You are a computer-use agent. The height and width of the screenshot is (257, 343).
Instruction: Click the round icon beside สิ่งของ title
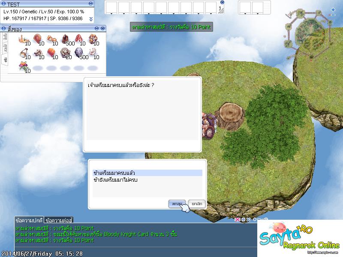point(3,28)
